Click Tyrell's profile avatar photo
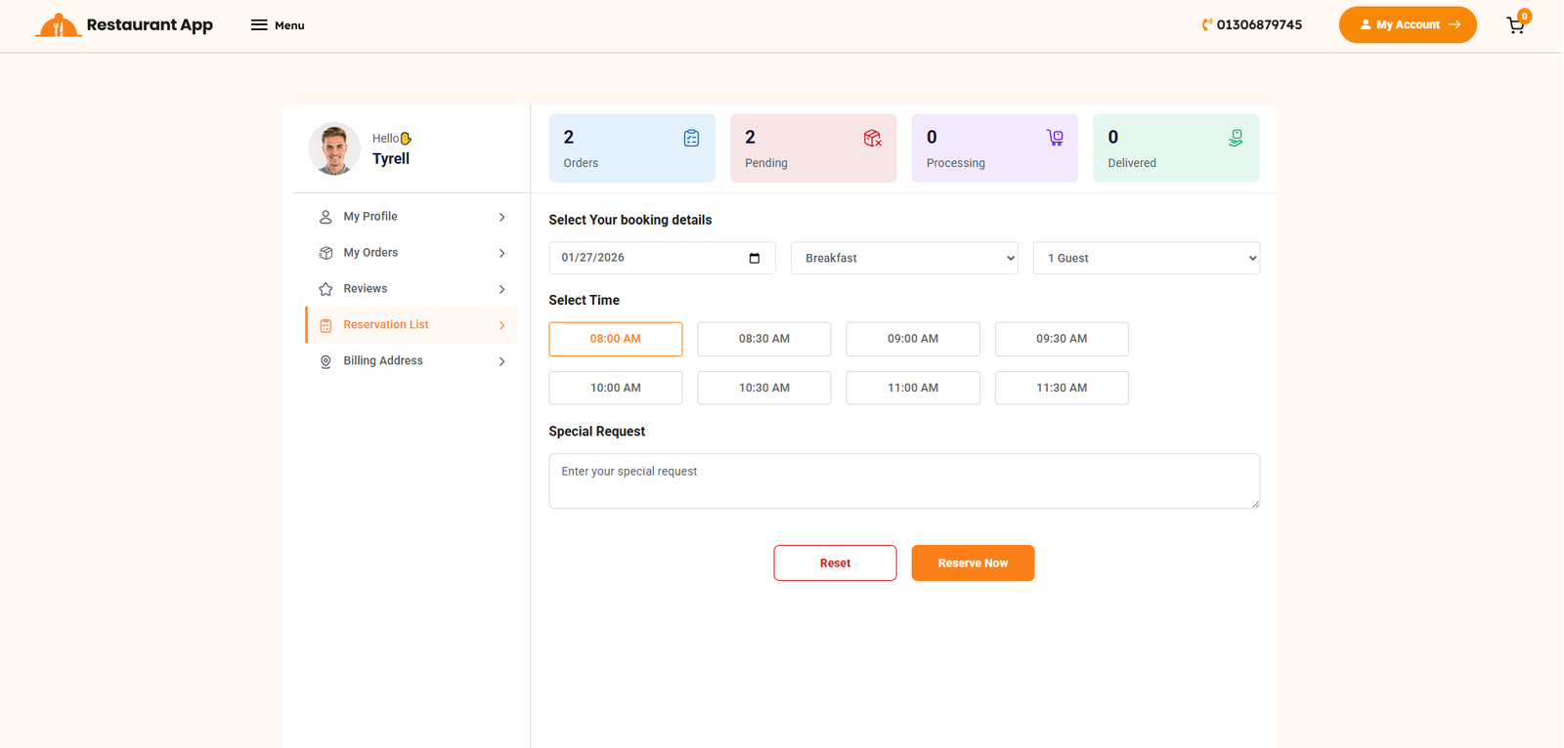The width and height of the screenshot is (1564, 748). point(334,149)
